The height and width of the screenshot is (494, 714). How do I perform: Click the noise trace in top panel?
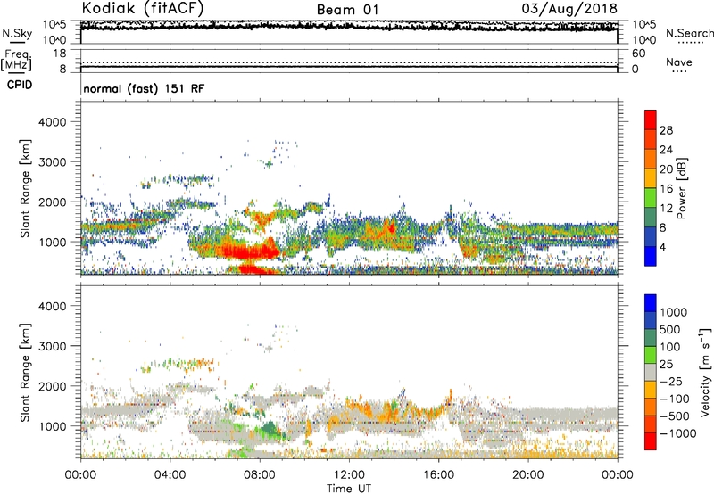tap(349, 27)
